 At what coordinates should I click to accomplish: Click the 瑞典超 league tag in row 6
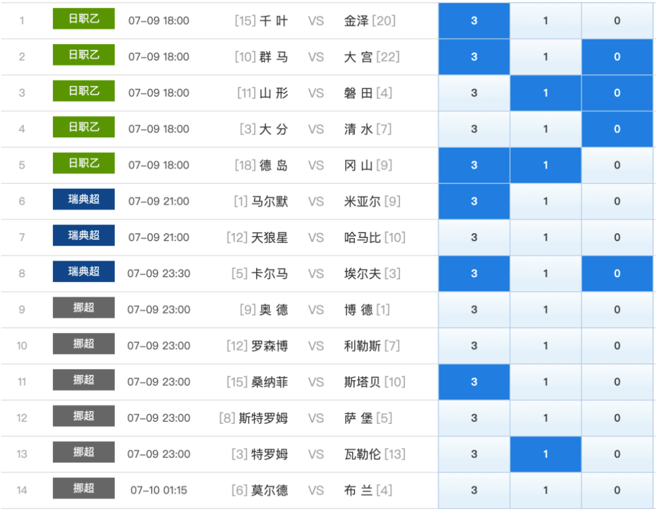pos(84,199)
